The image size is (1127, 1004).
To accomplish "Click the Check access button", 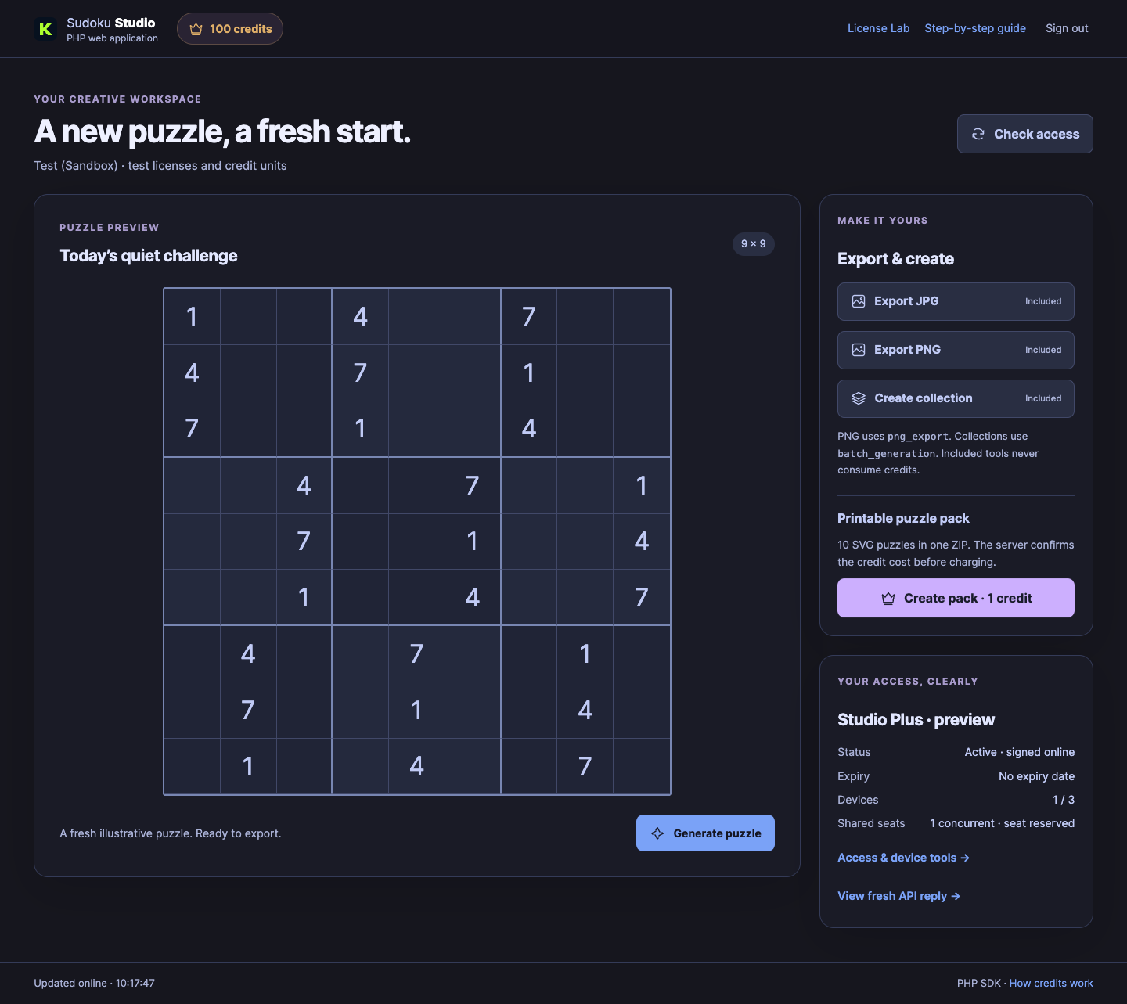I will 1024,134.
